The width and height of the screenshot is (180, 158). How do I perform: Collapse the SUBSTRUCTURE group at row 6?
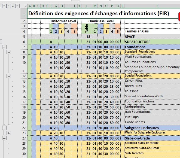coord(1,42)
